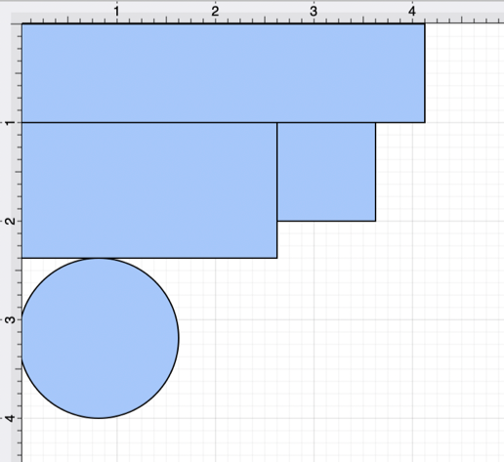Click the wide rectangle's bottom-right corner point
The image size is (504, 462).
(425, 123)
